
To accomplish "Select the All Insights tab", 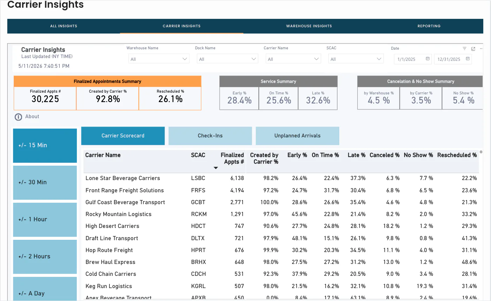I will 64,26.
